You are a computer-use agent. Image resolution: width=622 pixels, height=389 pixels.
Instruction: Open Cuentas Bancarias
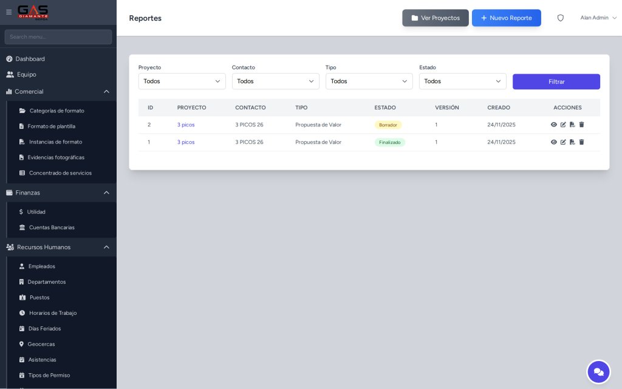pos(52,227)
